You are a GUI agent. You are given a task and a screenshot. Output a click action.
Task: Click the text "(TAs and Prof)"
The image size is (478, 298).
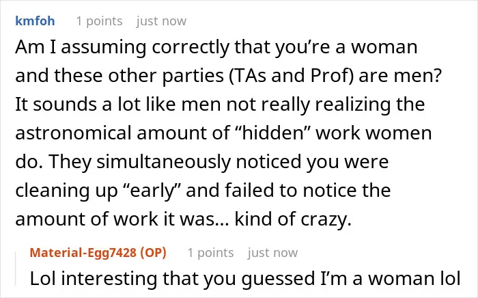pos(292,76)
